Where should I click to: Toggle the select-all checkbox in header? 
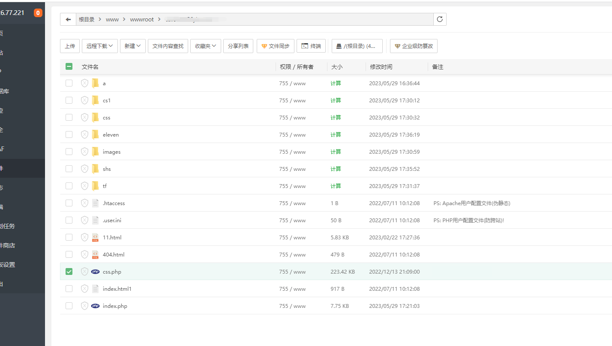point(69,66)
